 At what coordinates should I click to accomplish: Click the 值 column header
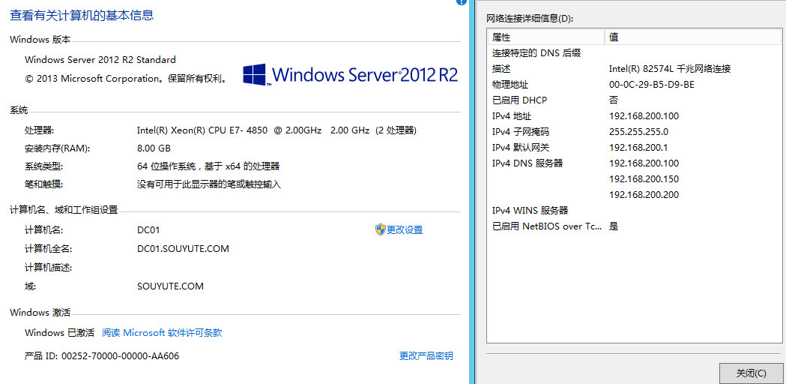click(x=694, y=37)
